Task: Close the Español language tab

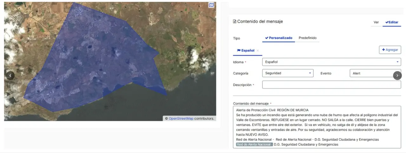Action: click(x=258, y=51)
